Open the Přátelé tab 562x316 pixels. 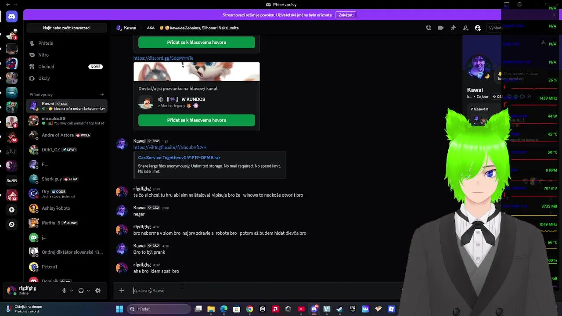67,43
